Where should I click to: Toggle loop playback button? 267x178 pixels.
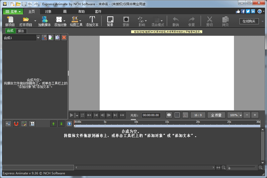pos(82,115)
